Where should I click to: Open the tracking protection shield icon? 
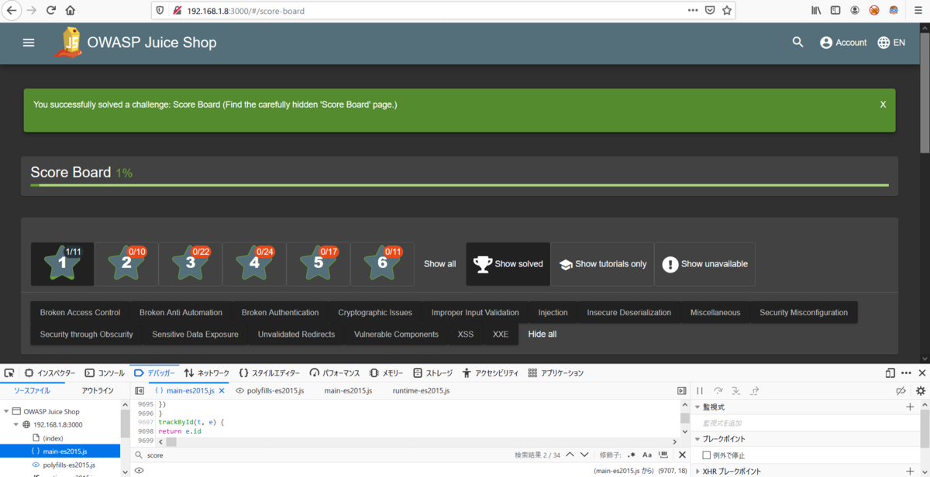tap(160, 11)
